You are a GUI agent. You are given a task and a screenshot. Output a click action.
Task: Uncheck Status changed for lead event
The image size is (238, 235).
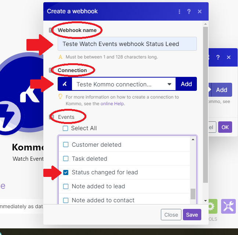66,172
